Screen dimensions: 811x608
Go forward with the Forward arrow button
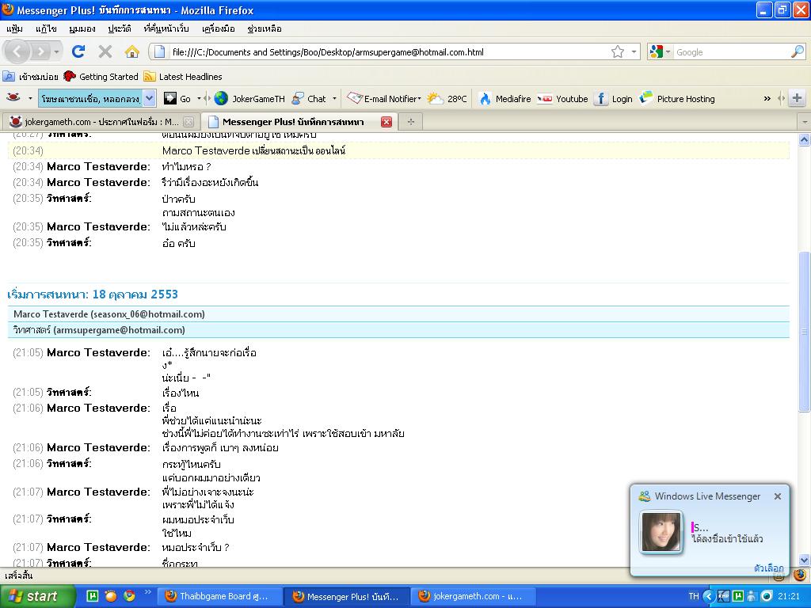[40, 51]
